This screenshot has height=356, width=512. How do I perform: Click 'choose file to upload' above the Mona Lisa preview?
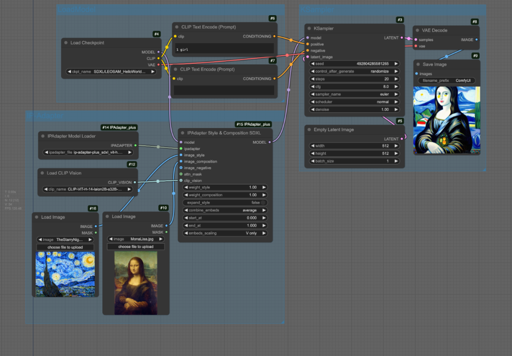[x=136, y=246]
